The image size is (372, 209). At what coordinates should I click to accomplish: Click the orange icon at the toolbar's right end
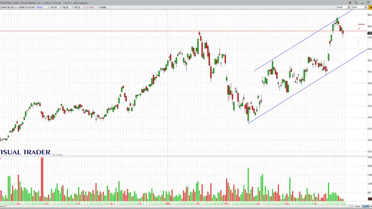coord(370,7)
